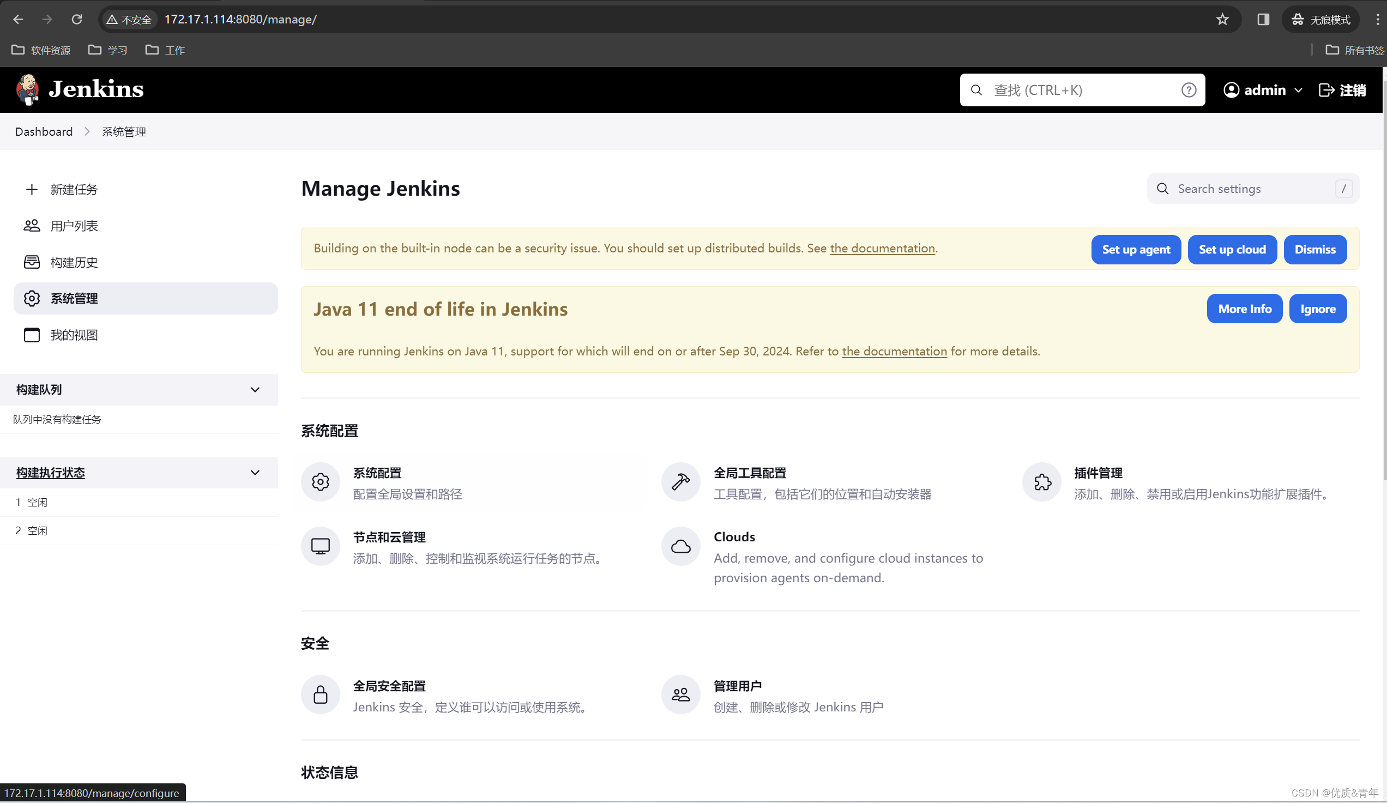
Task: Click the browser address bar URL
Action: (x=240, y=19)
